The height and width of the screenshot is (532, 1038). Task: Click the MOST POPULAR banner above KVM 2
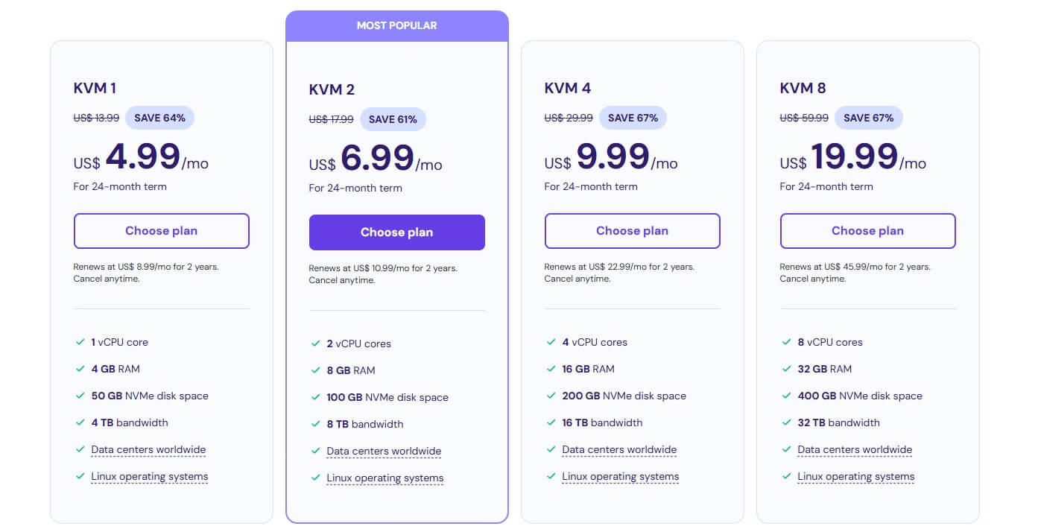click(396, 25)
